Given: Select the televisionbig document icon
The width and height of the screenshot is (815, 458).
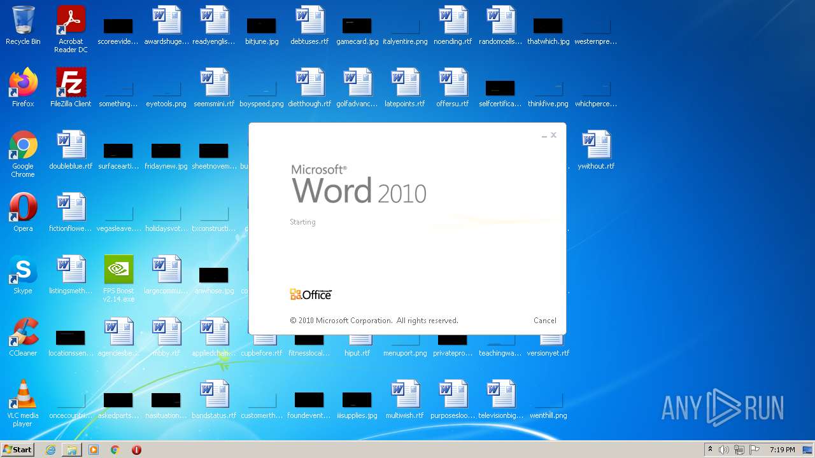Looking at the screenshot, I should pyautogui.click(x=500, y=399).
